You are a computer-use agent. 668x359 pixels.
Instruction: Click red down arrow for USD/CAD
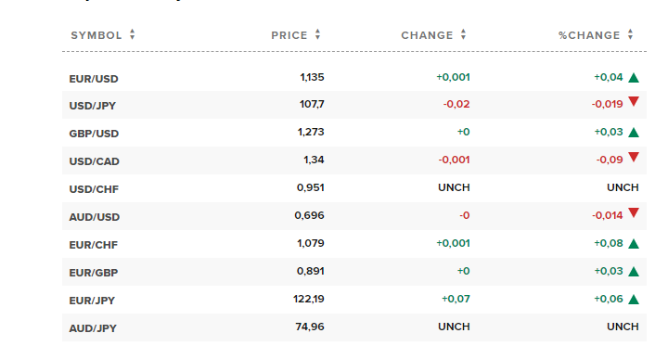(x=634, y=157)
